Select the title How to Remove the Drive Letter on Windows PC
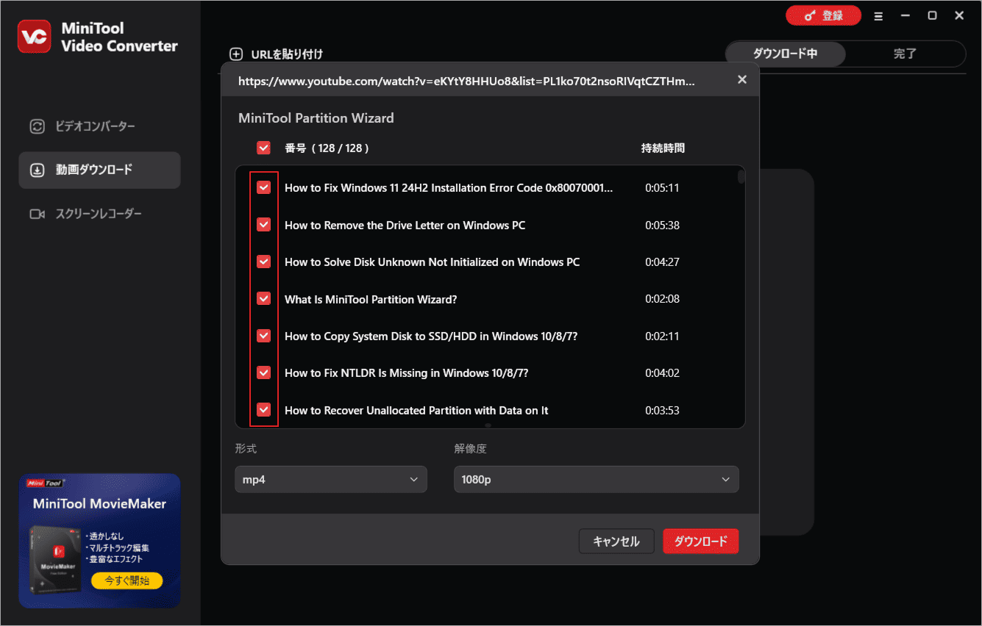 [405, 225]
